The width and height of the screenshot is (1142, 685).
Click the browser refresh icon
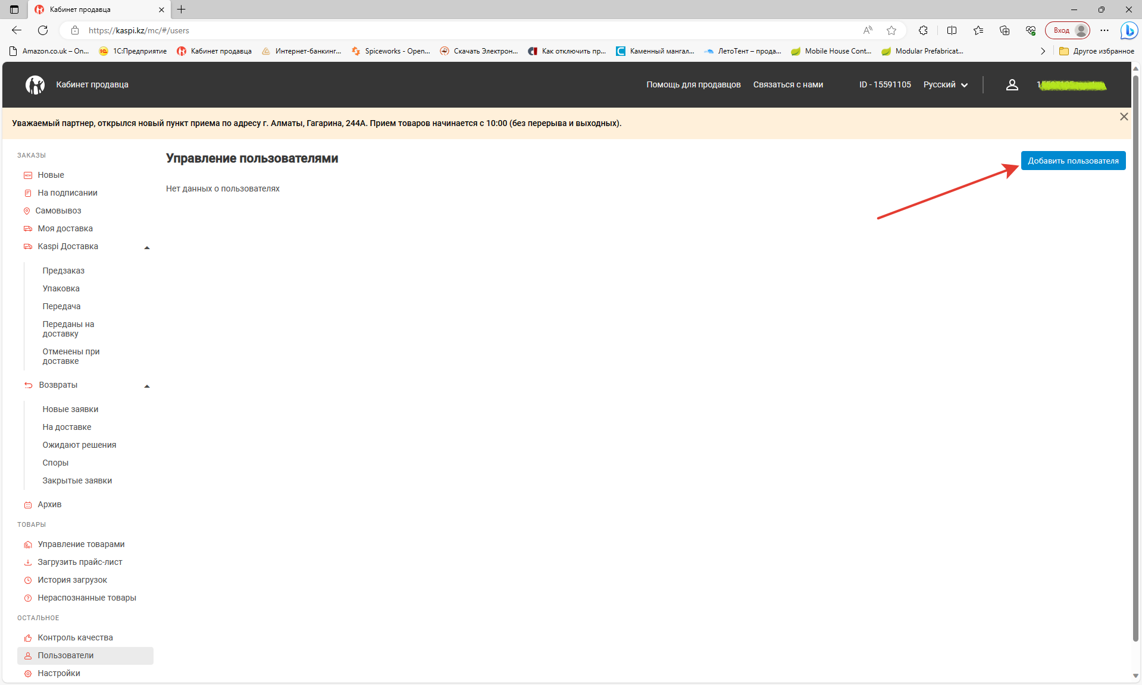coord(43,30)
